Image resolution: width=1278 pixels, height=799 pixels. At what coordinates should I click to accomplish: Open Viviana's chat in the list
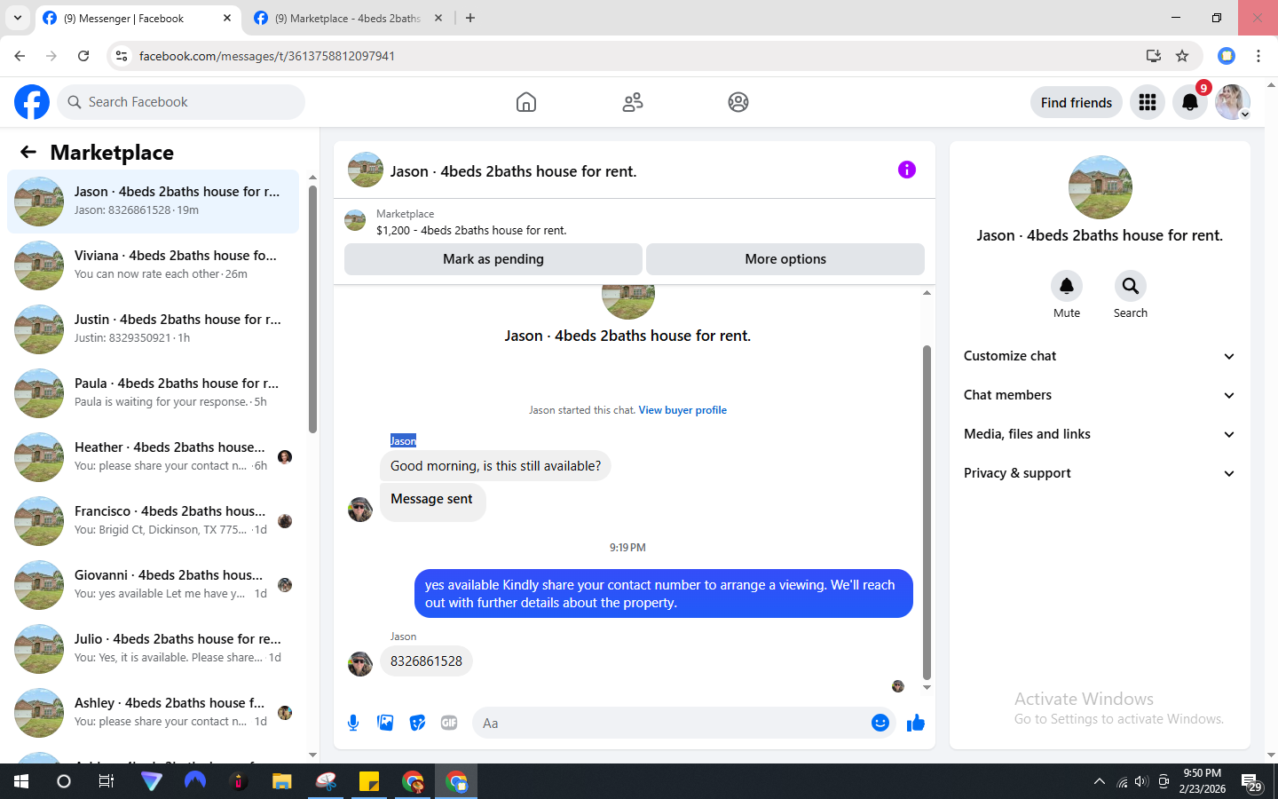153,265
